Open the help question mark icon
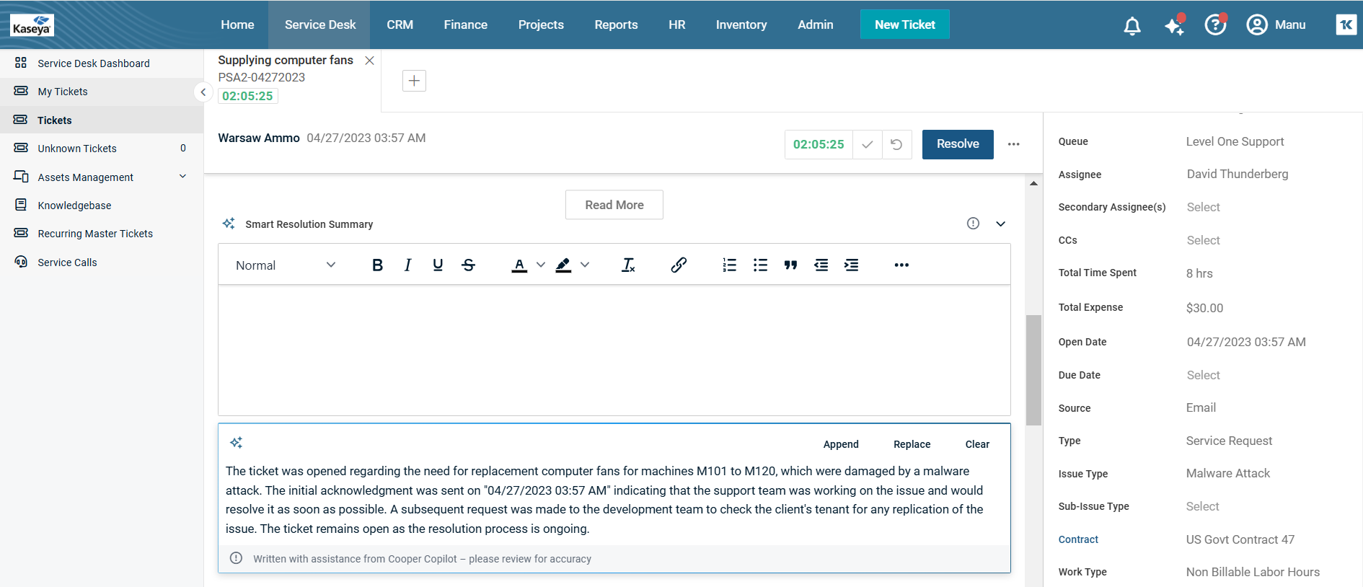 click(1215, 25)
